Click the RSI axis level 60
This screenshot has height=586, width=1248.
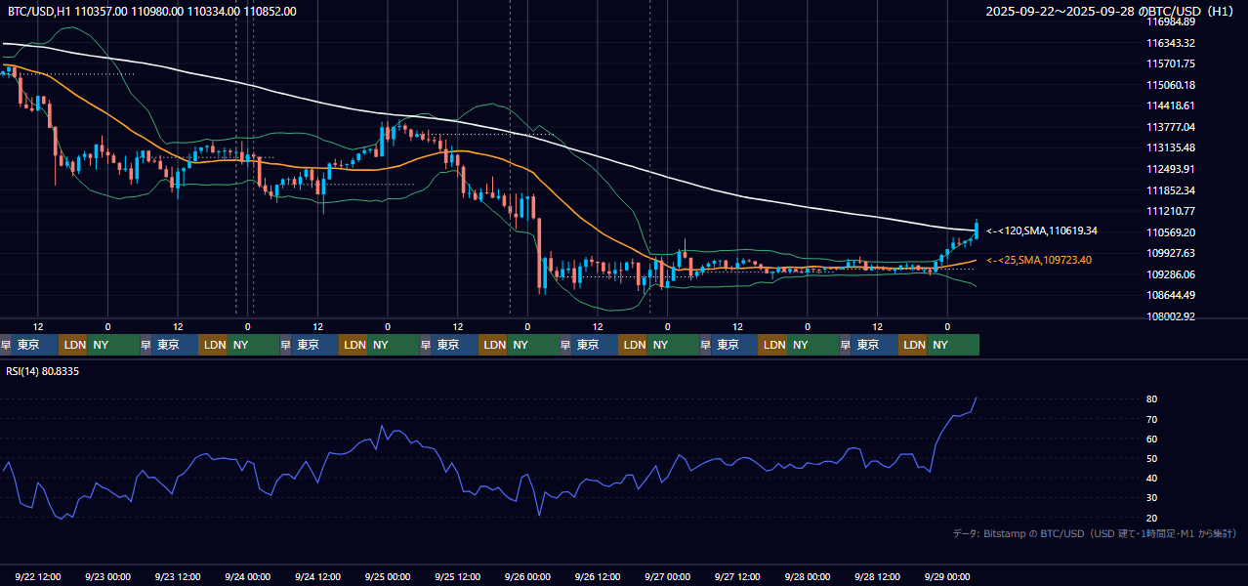[1152, 439]
